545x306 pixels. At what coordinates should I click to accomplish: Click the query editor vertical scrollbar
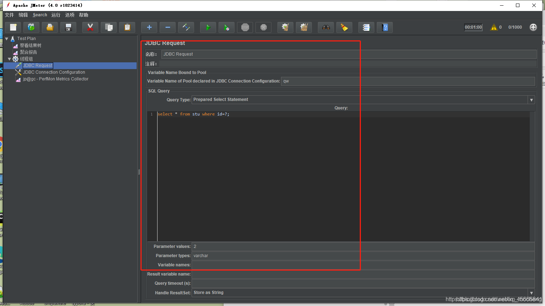(532, 176)
